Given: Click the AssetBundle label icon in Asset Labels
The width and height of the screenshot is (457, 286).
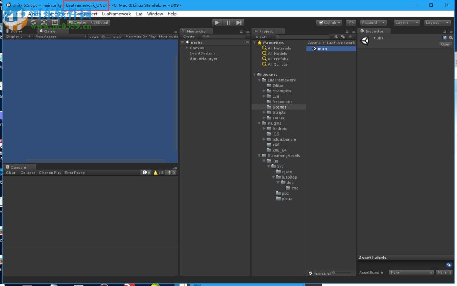Looking at the screenshot, I should tap(448, 265).
